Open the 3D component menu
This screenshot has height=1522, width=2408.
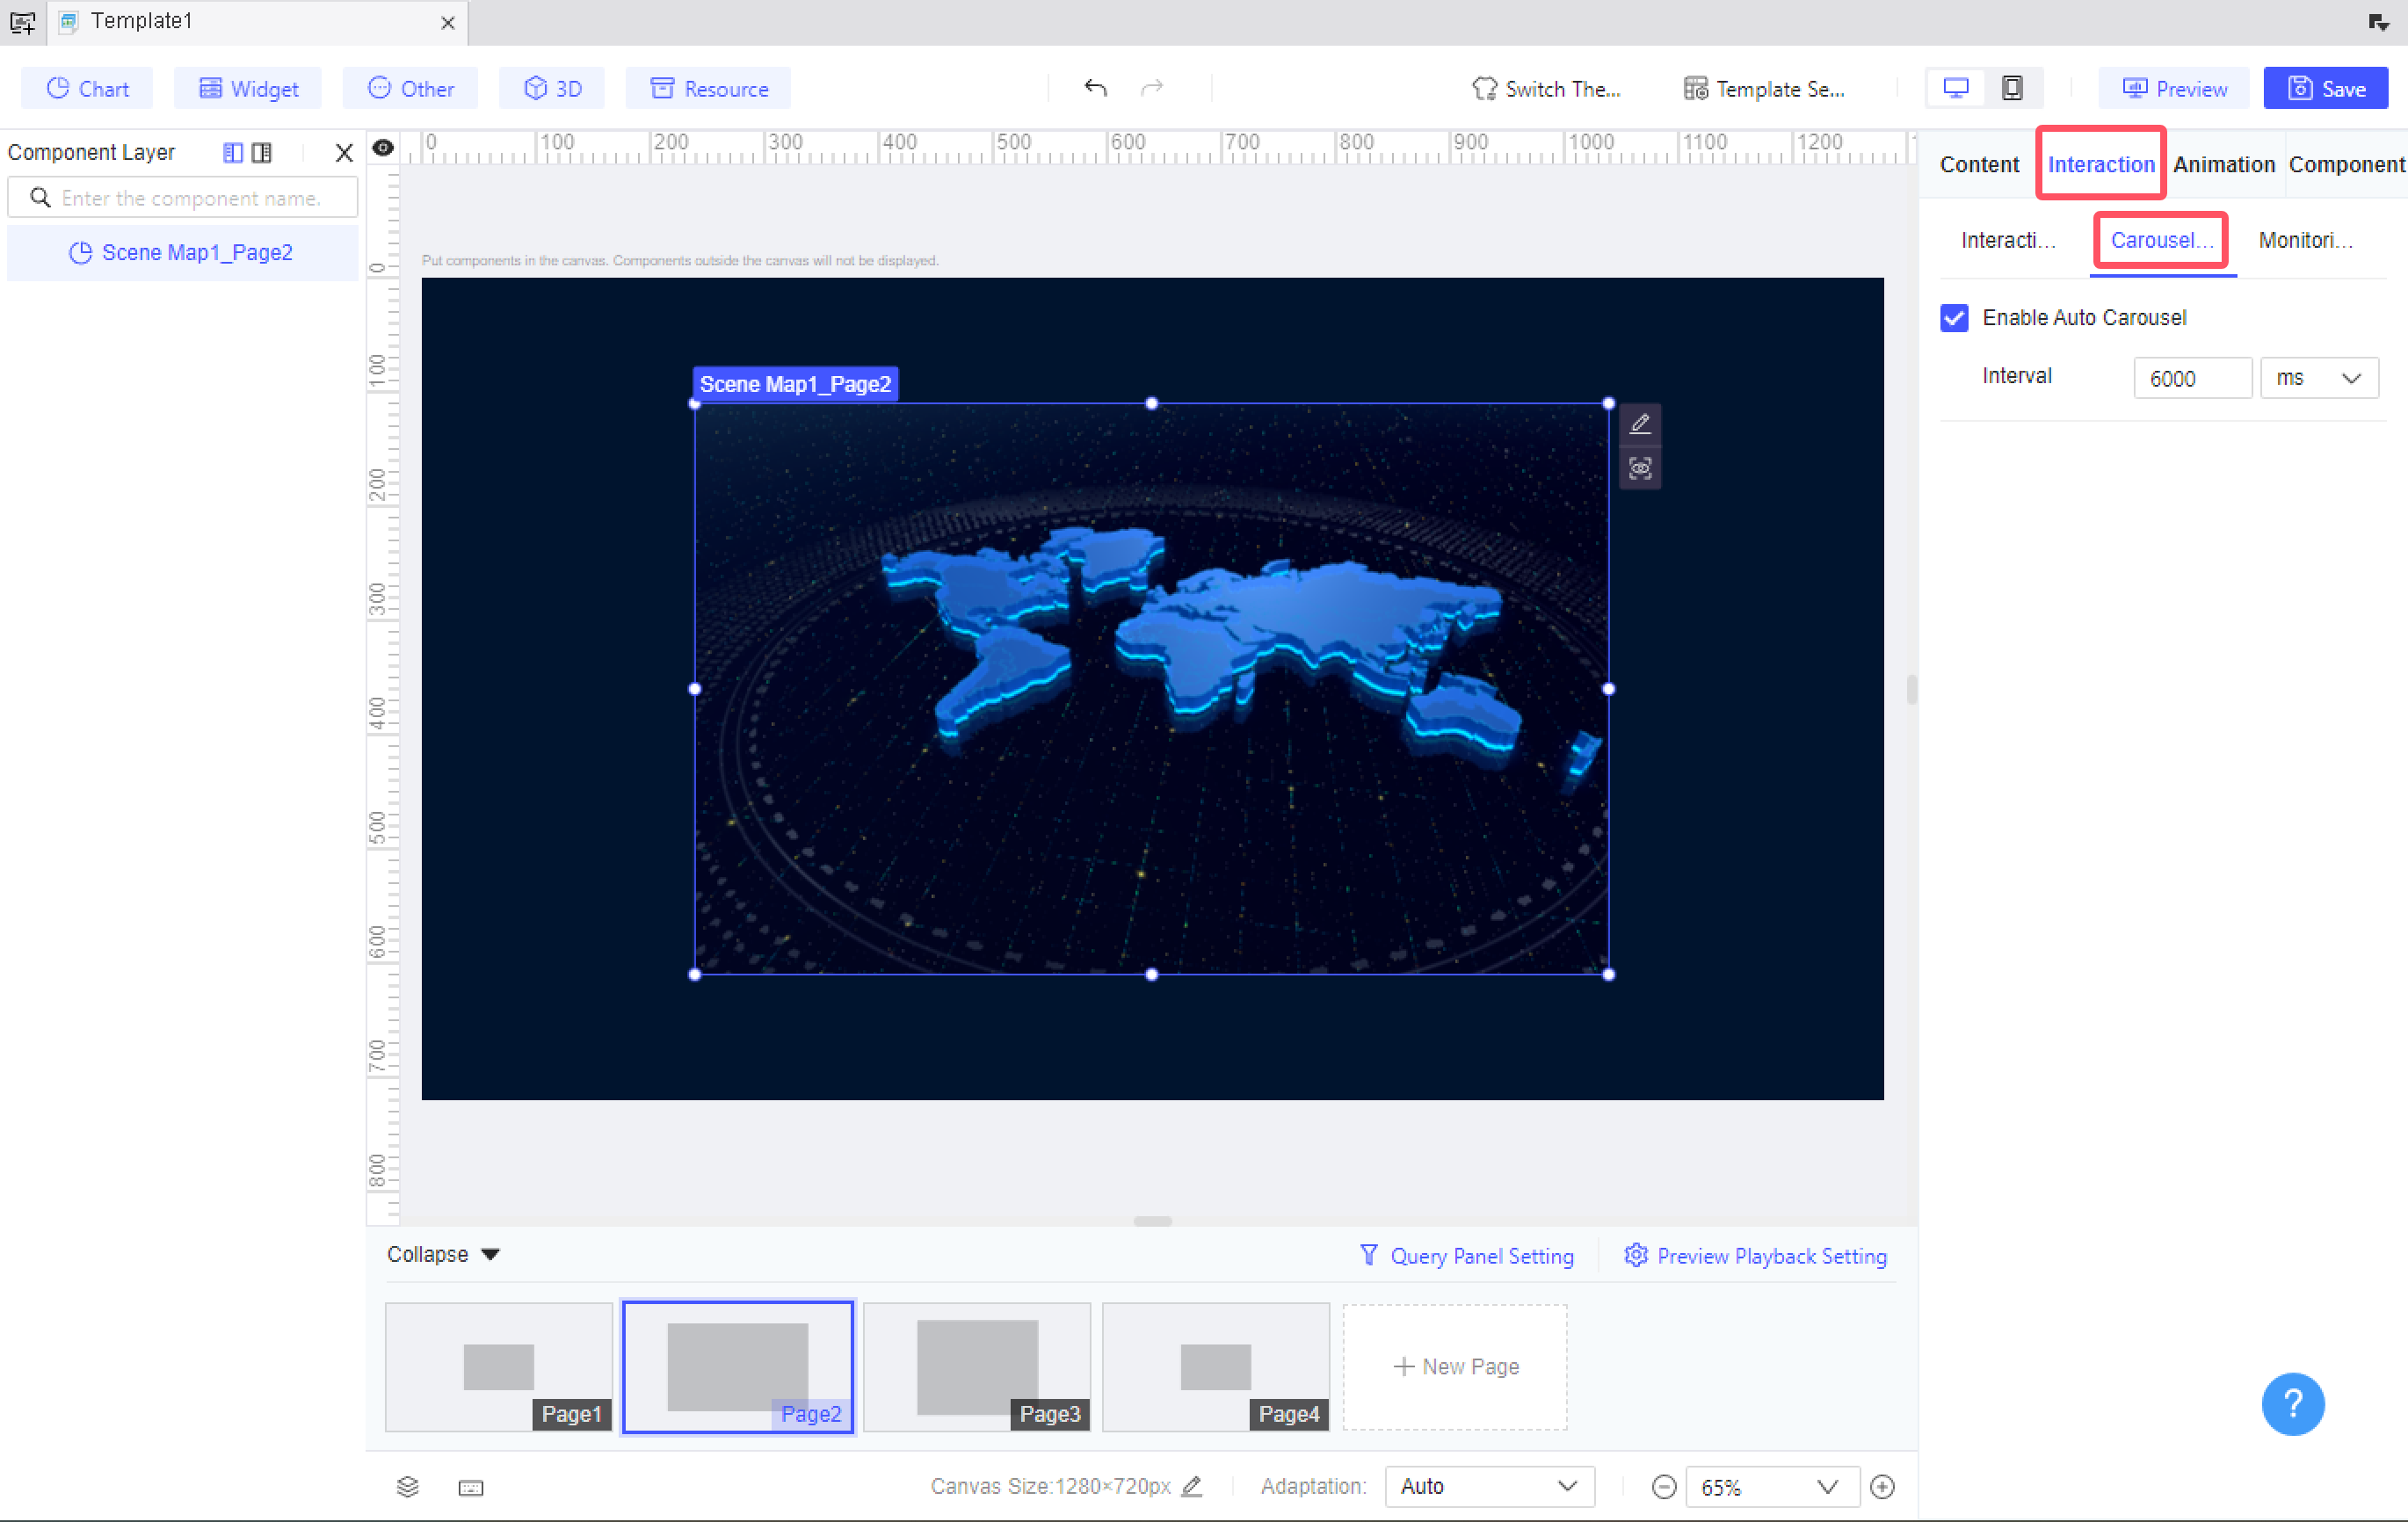coord(552,89)
